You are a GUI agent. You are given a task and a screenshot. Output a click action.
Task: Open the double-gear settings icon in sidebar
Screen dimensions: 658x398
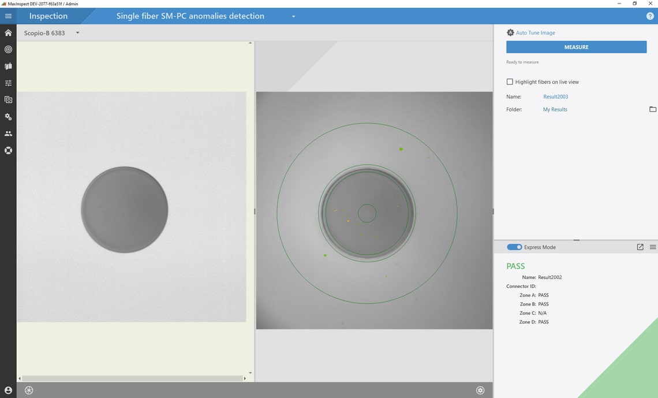click(x=8, y=117)
